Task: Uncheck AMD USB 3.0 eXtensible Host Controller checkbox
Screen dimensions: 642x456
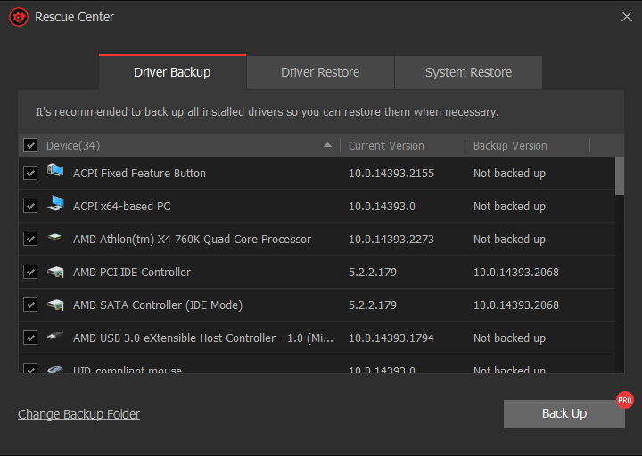Action: [x=30, y=338]
